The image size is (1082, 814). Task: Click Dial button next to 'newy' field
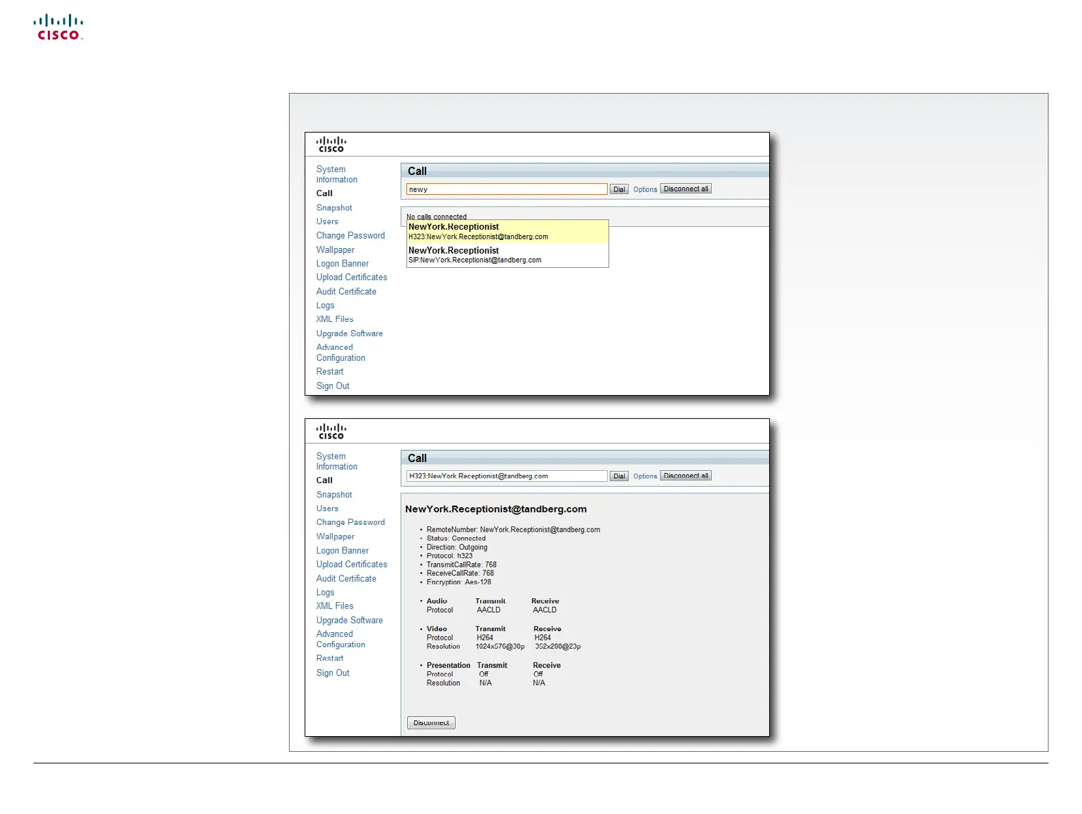619,189
